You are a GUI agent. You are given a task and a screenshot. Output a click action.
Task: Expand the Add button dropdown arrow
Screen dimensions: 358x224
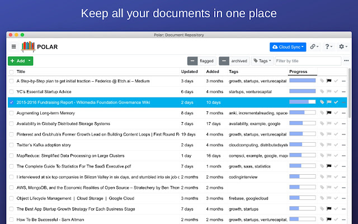pos(30,61)
